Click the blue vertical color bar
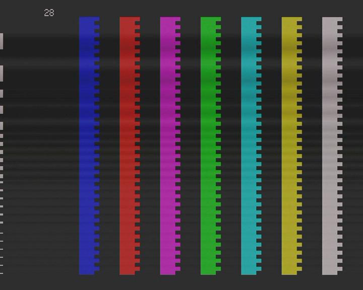 [x=87, y=146]
